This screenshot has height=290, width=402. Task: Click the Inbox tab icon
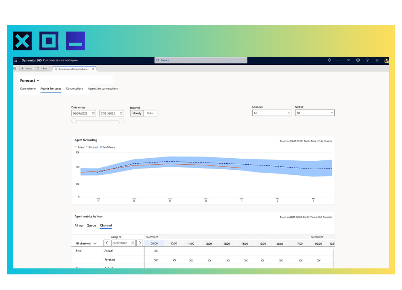[x=38, y=68]
